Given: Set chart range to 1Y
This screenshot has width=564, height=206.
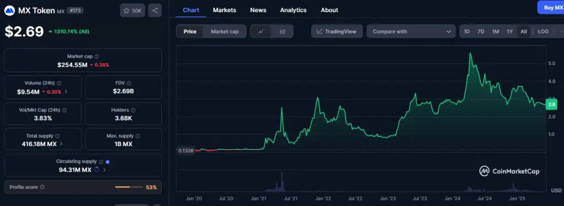Looking at the screenshot, I should coord(509,31).
